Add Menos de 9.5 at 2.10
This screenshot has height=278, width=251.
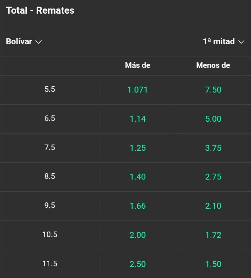213,206
